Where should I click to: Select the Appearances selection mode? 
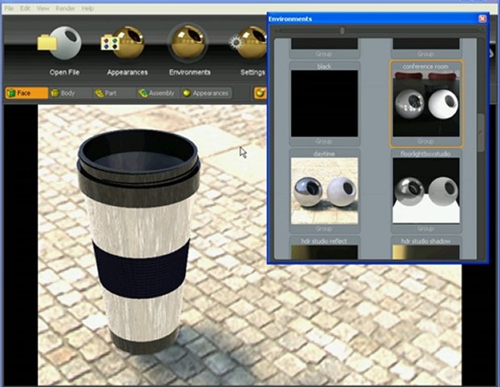click(206, 93)
